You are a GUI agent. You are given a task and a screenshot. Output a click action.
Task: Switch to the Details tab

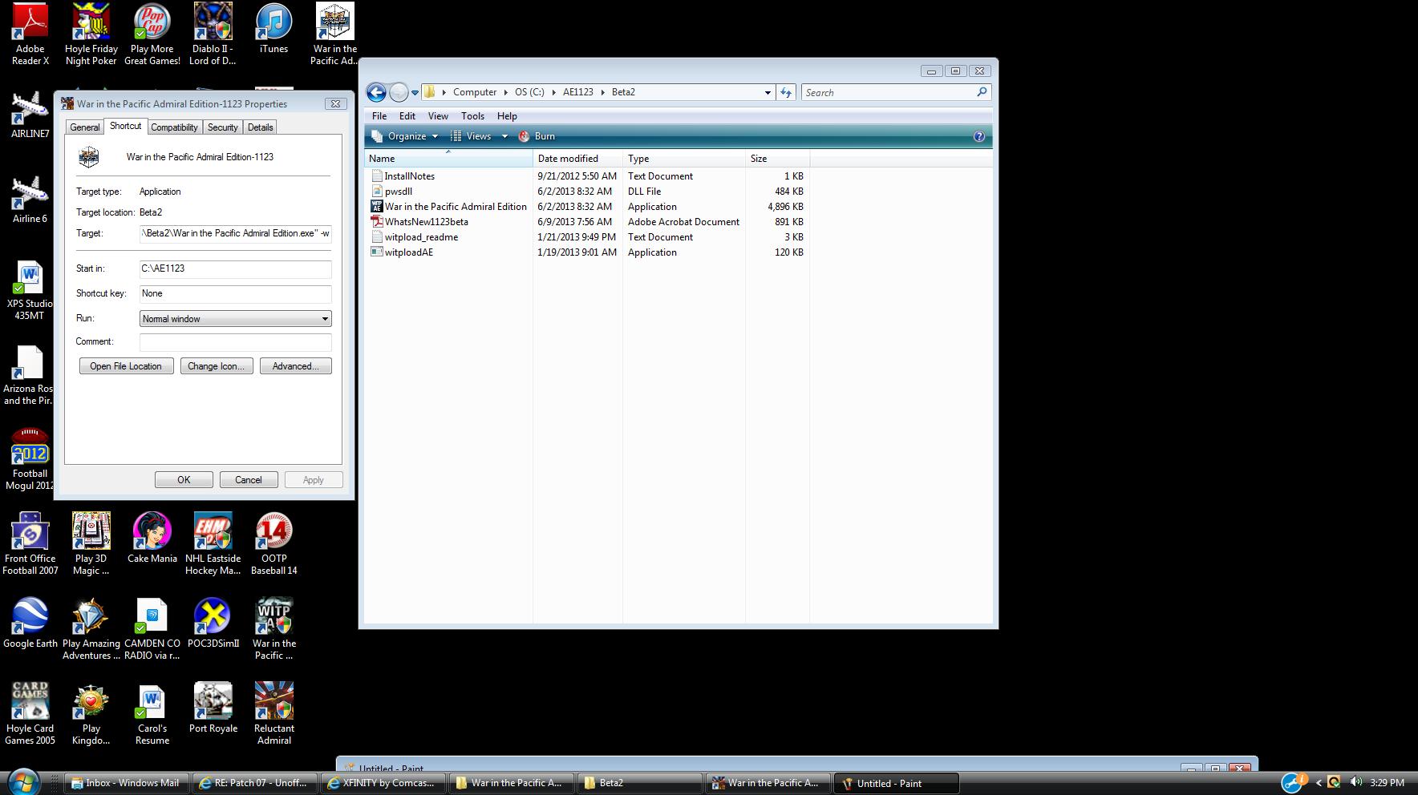260,127
